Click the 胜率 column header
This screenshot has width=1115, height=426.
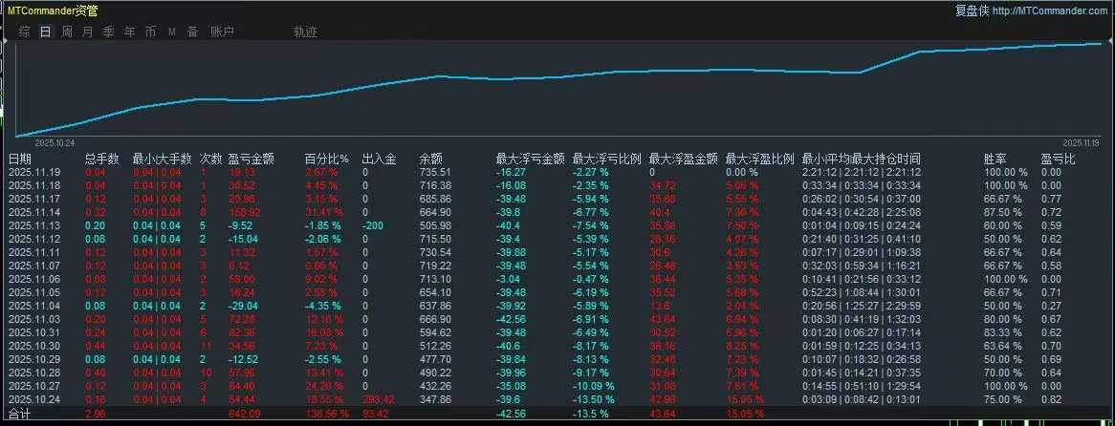[x=995, y=160]
